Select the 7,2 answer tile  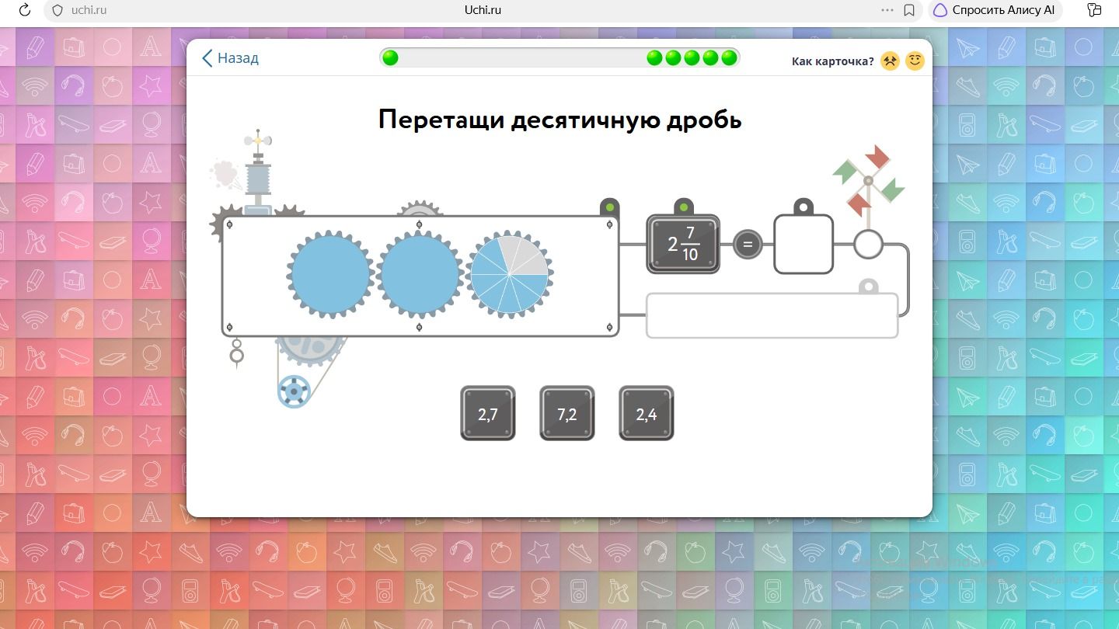tap(567, 413)
